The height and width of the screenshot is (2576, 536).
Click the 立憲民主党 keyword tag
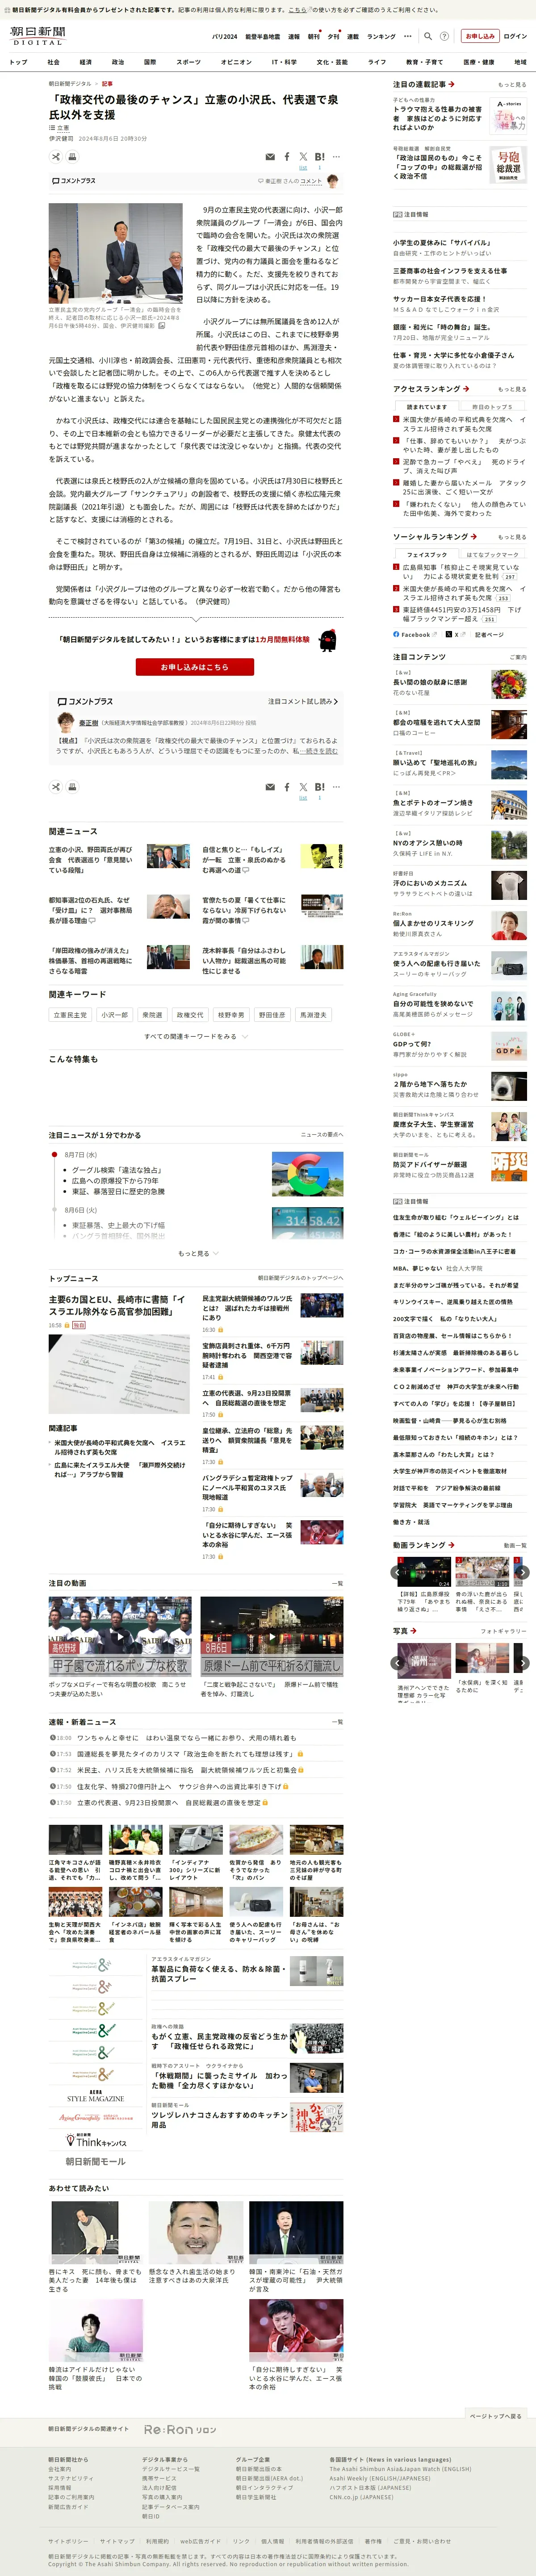[70, 1015]
